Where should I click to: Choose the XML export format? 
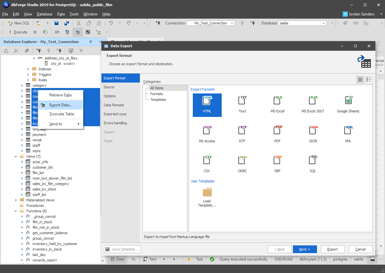pyautogui.click(x=348, y=135)
